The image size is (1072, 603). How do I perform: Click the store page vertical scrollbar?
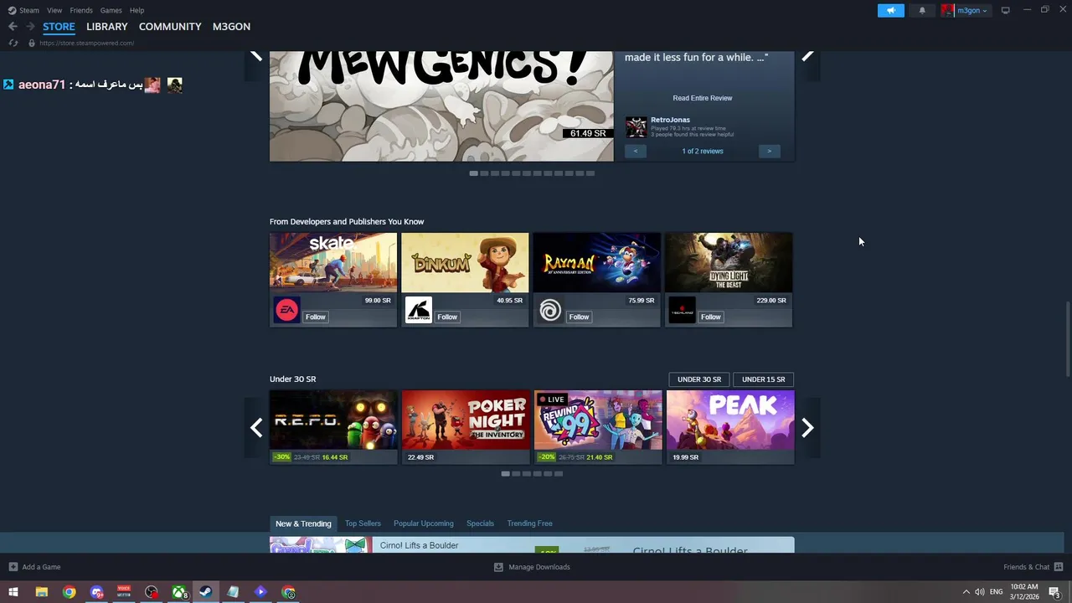coord(1067,339)
